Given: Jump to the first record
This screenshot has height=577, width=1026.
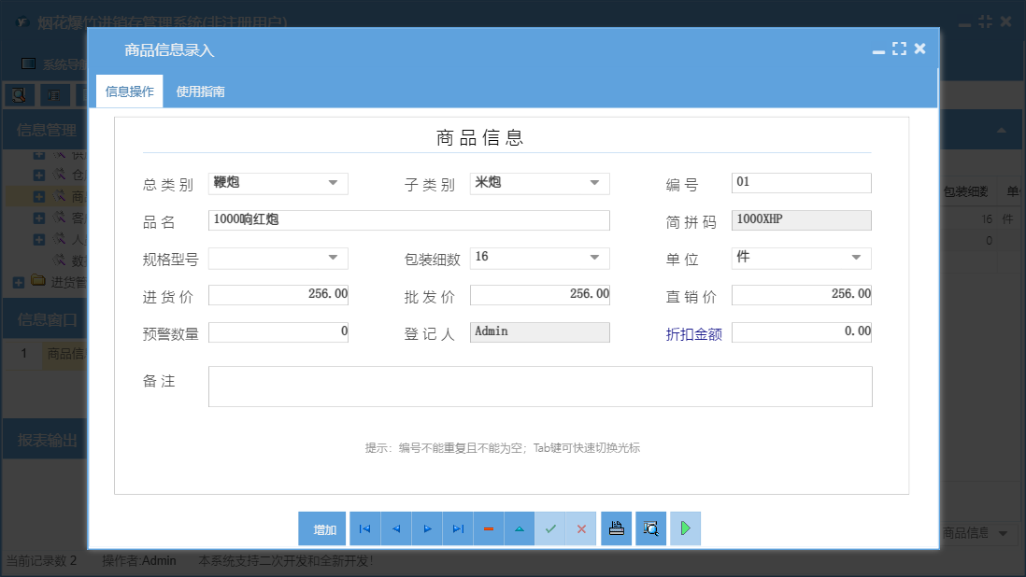Looking at the screenshot, I should coord(364,528).
